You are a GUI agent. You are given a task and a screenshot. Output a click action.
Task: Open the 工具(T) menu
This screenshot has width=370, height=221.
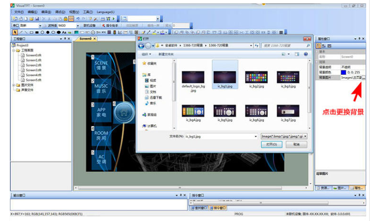[x=88, y=12]
